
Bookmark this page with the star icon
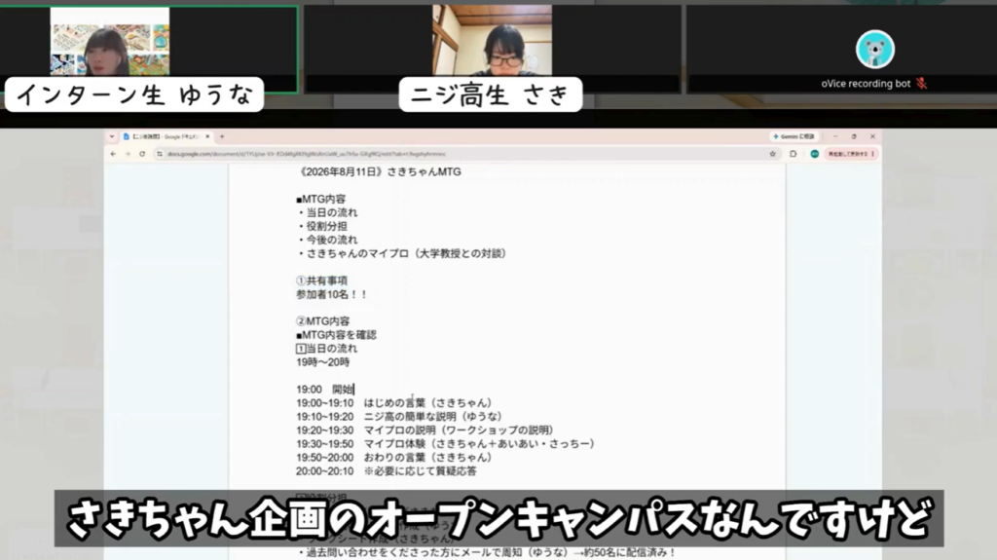coord(772,154)
